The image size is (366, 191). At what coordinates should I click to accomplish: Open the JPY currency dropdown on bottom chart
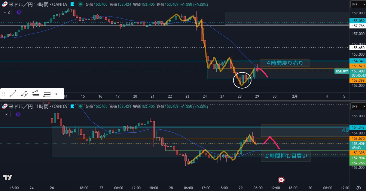point(357,106)
